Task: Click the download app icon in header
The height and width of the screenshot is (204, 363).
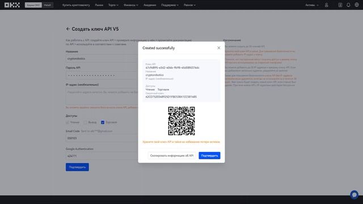Action: (x=340, y=5)
